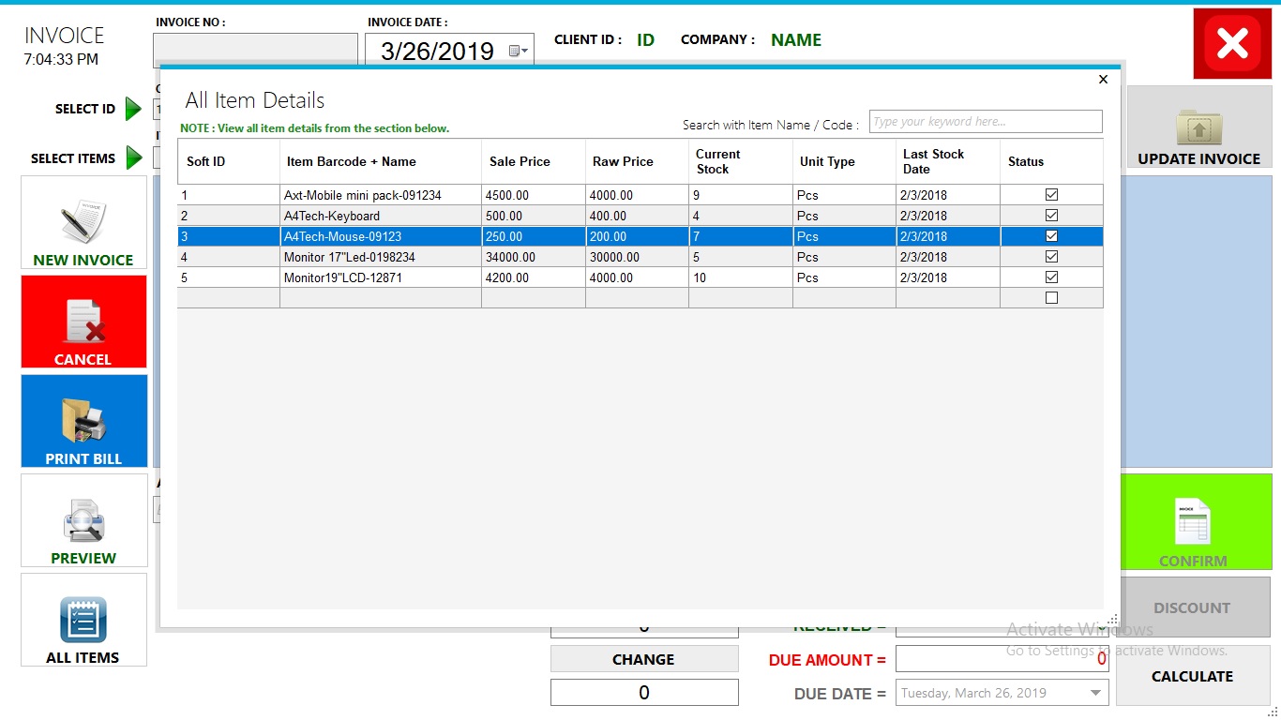Enable the empty status checkbox in last row
This screenshot has width=1281, height=720.
click(1051, 297)
